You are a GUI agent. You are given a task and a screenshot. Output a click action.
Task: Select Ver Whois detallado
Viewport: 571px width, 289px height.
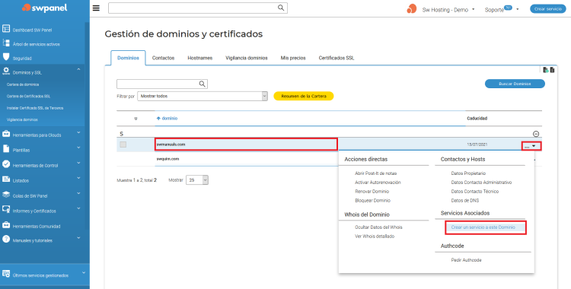375,237
